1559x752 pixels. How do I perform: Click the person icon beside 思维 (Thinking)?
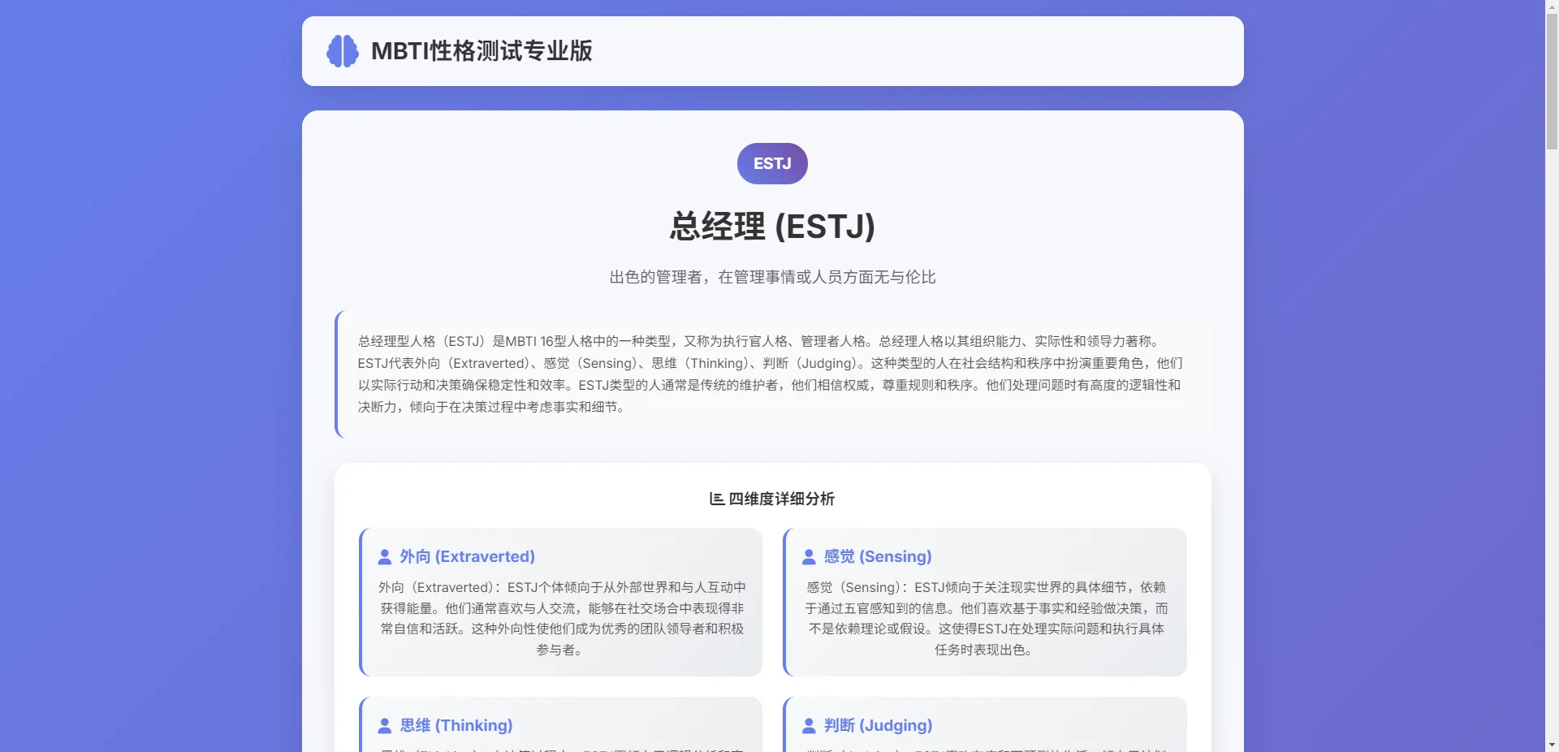tap(385, 726)
